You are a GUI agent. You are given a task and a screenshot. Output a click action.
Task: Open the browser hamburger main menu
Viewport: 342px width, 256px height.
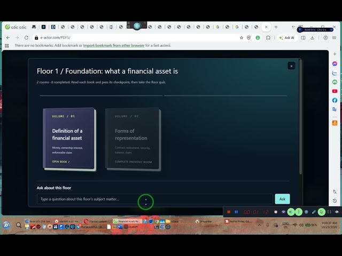[x=334, y=38]
